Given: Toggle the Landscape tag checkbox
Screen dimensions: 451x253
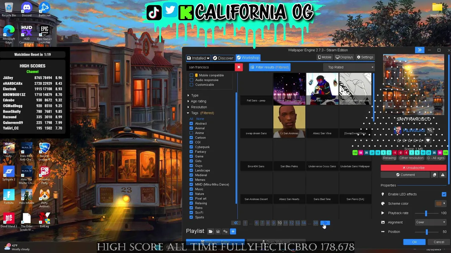Looking at the screenshot, I should (x=191, y=170).
